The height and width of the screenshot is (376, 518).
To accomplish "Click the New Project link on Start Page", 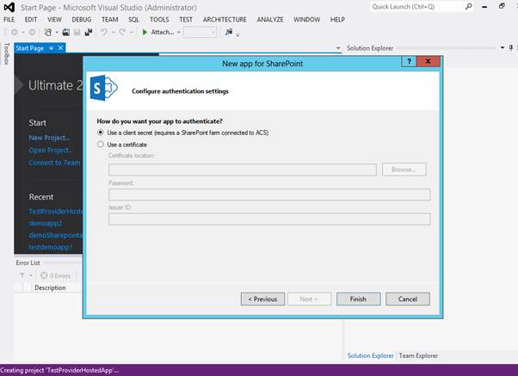I will click(49, 138).
